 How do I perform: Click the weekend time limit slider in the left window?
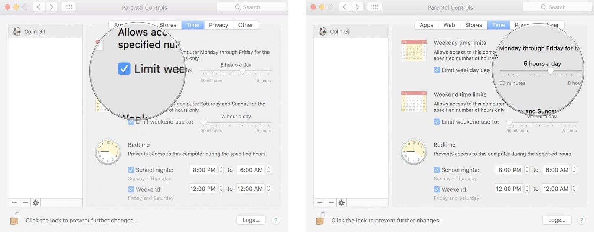point(203,122)
